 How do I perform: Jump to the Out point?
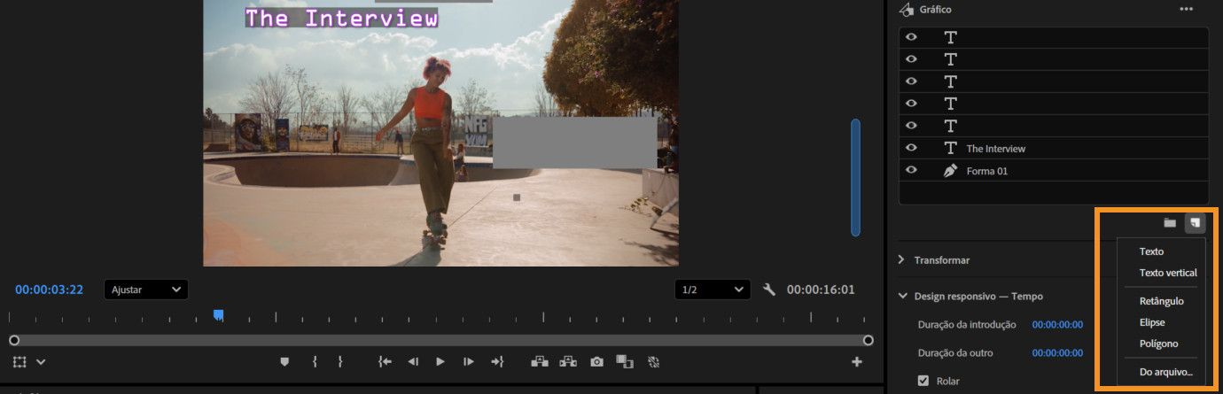pyautogui.click(x=497, y=361)
